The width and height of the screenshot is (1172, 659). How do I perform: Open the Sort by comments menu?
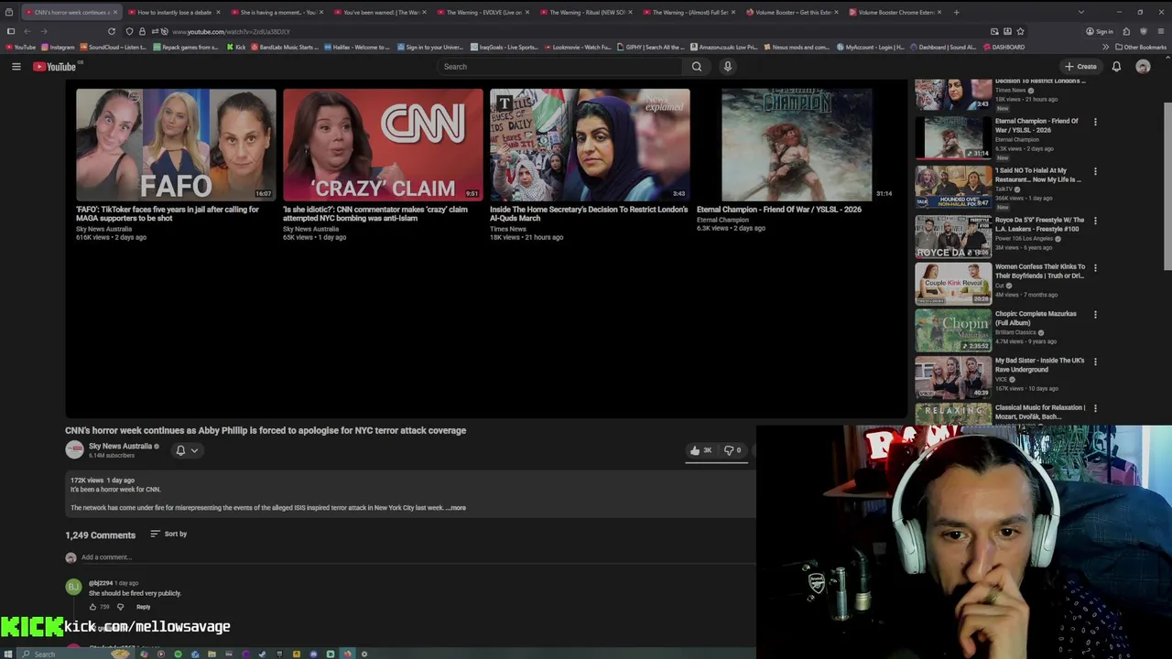pyautogui.click(x=168, y=534)
